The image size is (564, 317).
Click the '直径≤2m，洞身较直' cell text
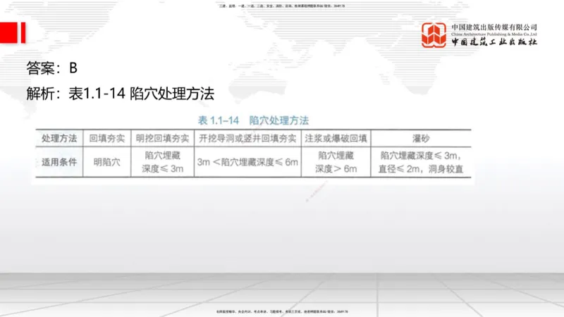click(x=420, y=169)
